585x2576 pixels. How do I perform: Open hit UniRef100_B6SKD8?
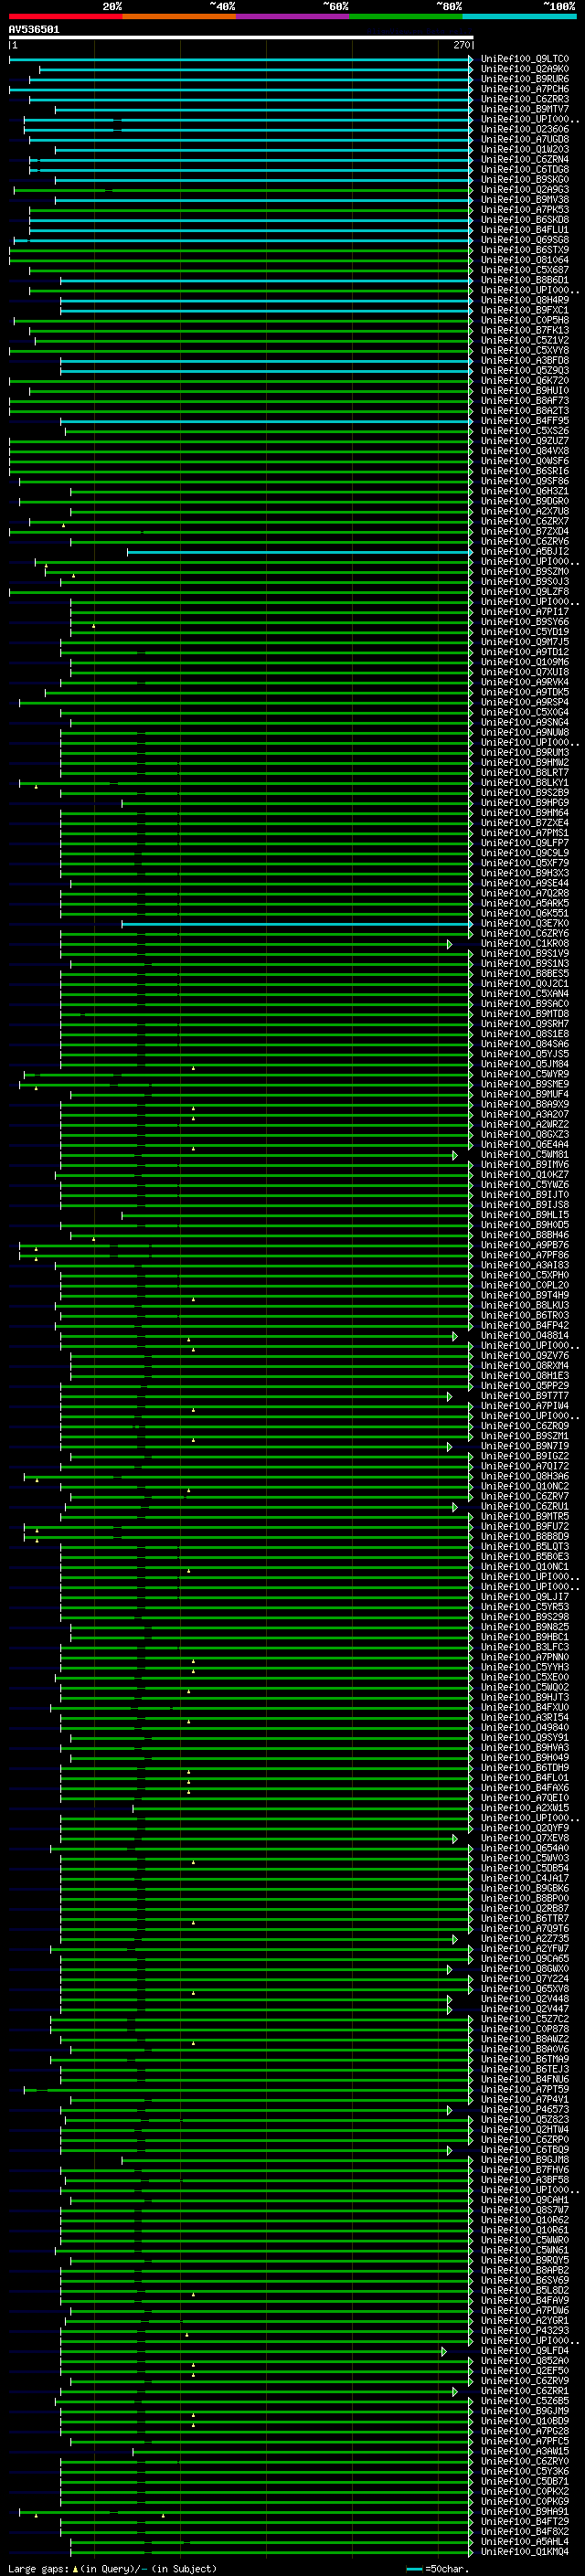pos(525,220)
